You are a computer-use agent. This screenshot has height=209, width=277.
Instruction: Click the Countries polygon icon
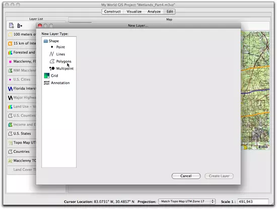[x=10, y=152]
